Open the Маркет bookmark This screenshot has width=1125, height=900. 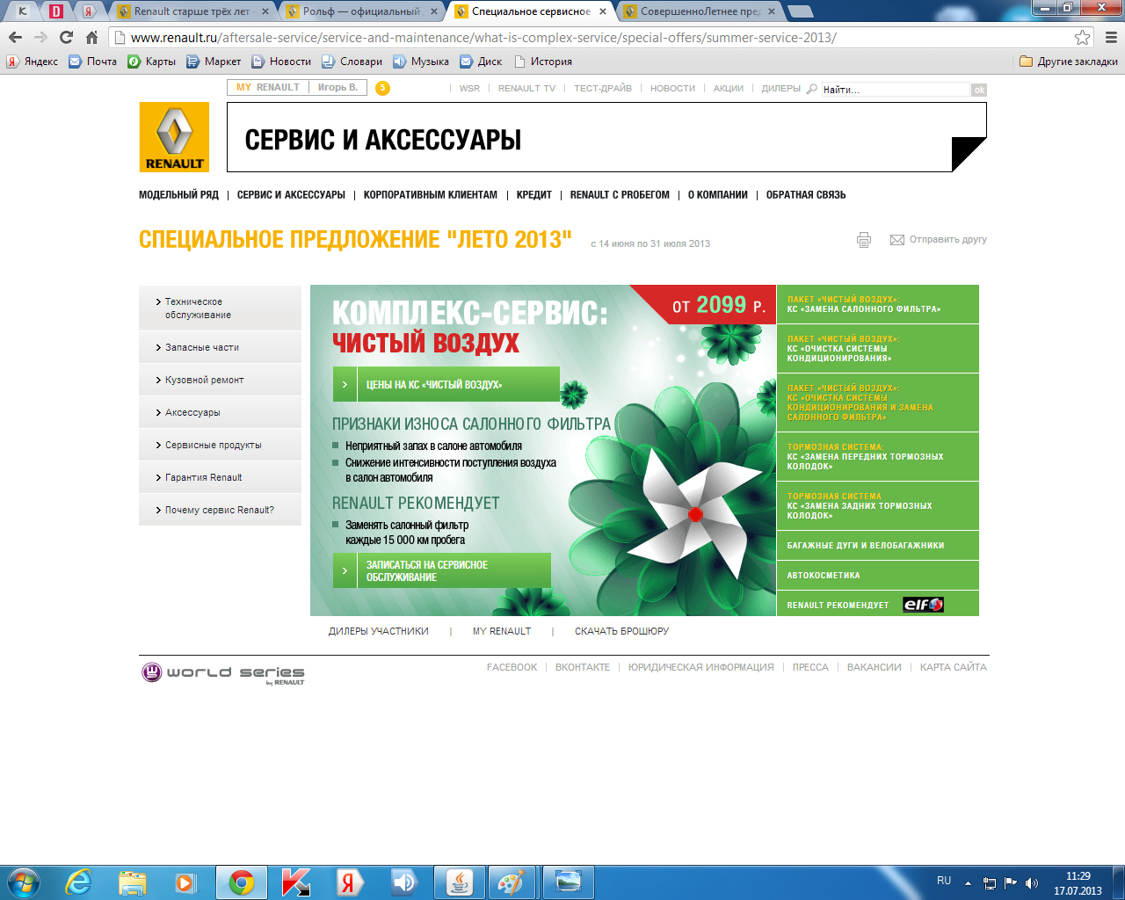pos(214,62)
